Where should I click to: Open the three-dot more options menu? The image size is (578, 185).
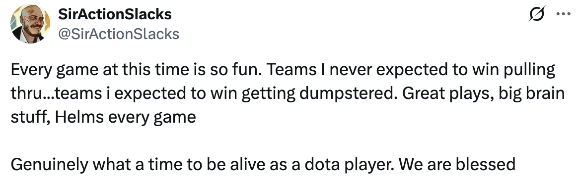563,14
